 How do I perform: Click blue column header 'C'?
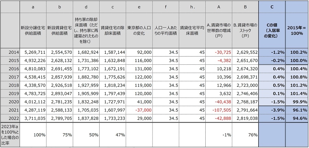coord(272,7)
